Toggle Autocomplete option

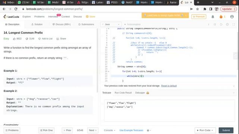[132, 24]
